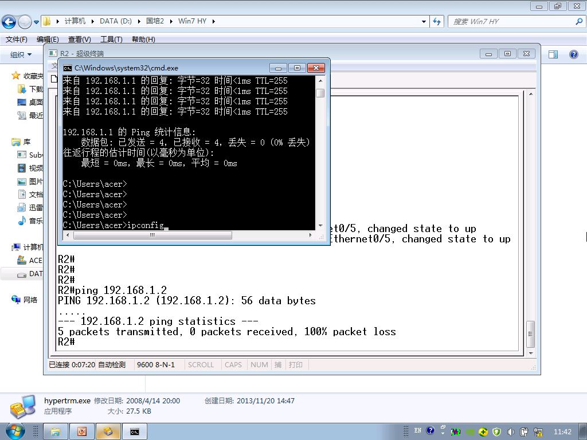Open the 帮助(H) menu
Screen dimensions: 587x440
pos(143,40)
